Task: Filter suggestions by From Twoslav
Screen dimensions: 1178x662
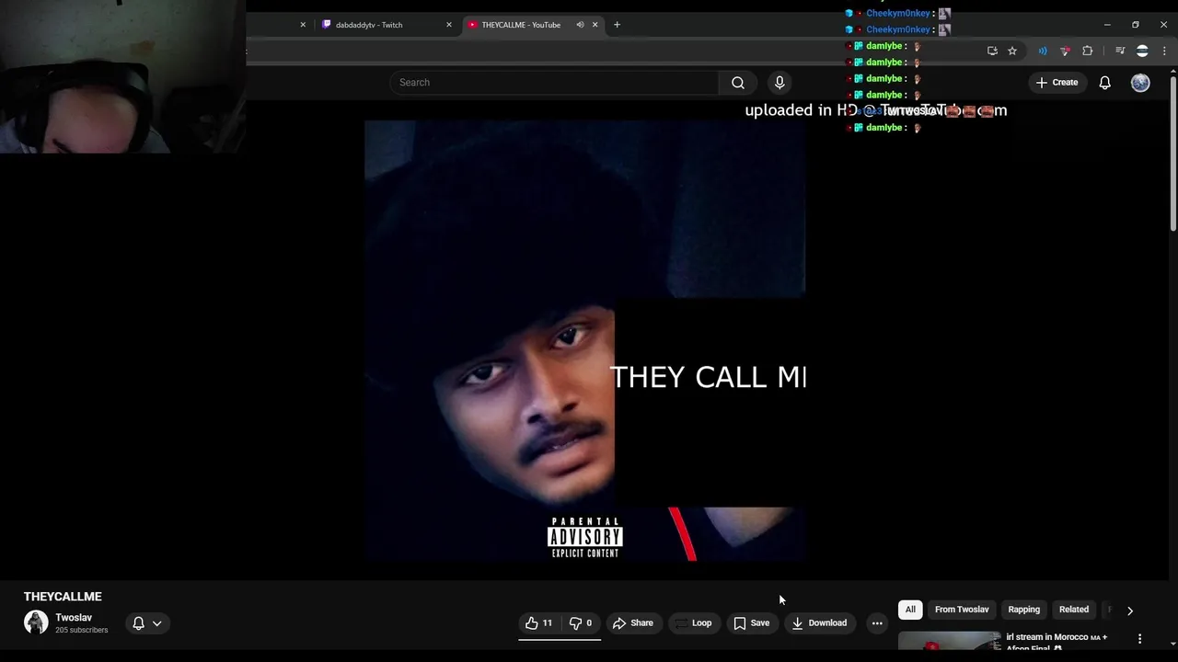Action: pos(962,610)
